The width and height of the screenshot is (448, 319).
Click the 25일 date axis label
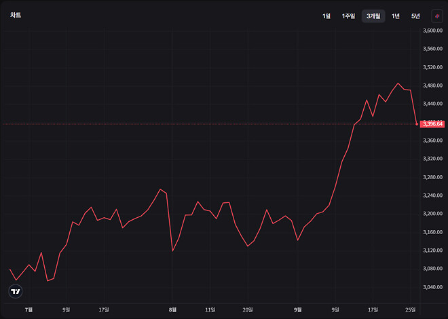point(411,309)
